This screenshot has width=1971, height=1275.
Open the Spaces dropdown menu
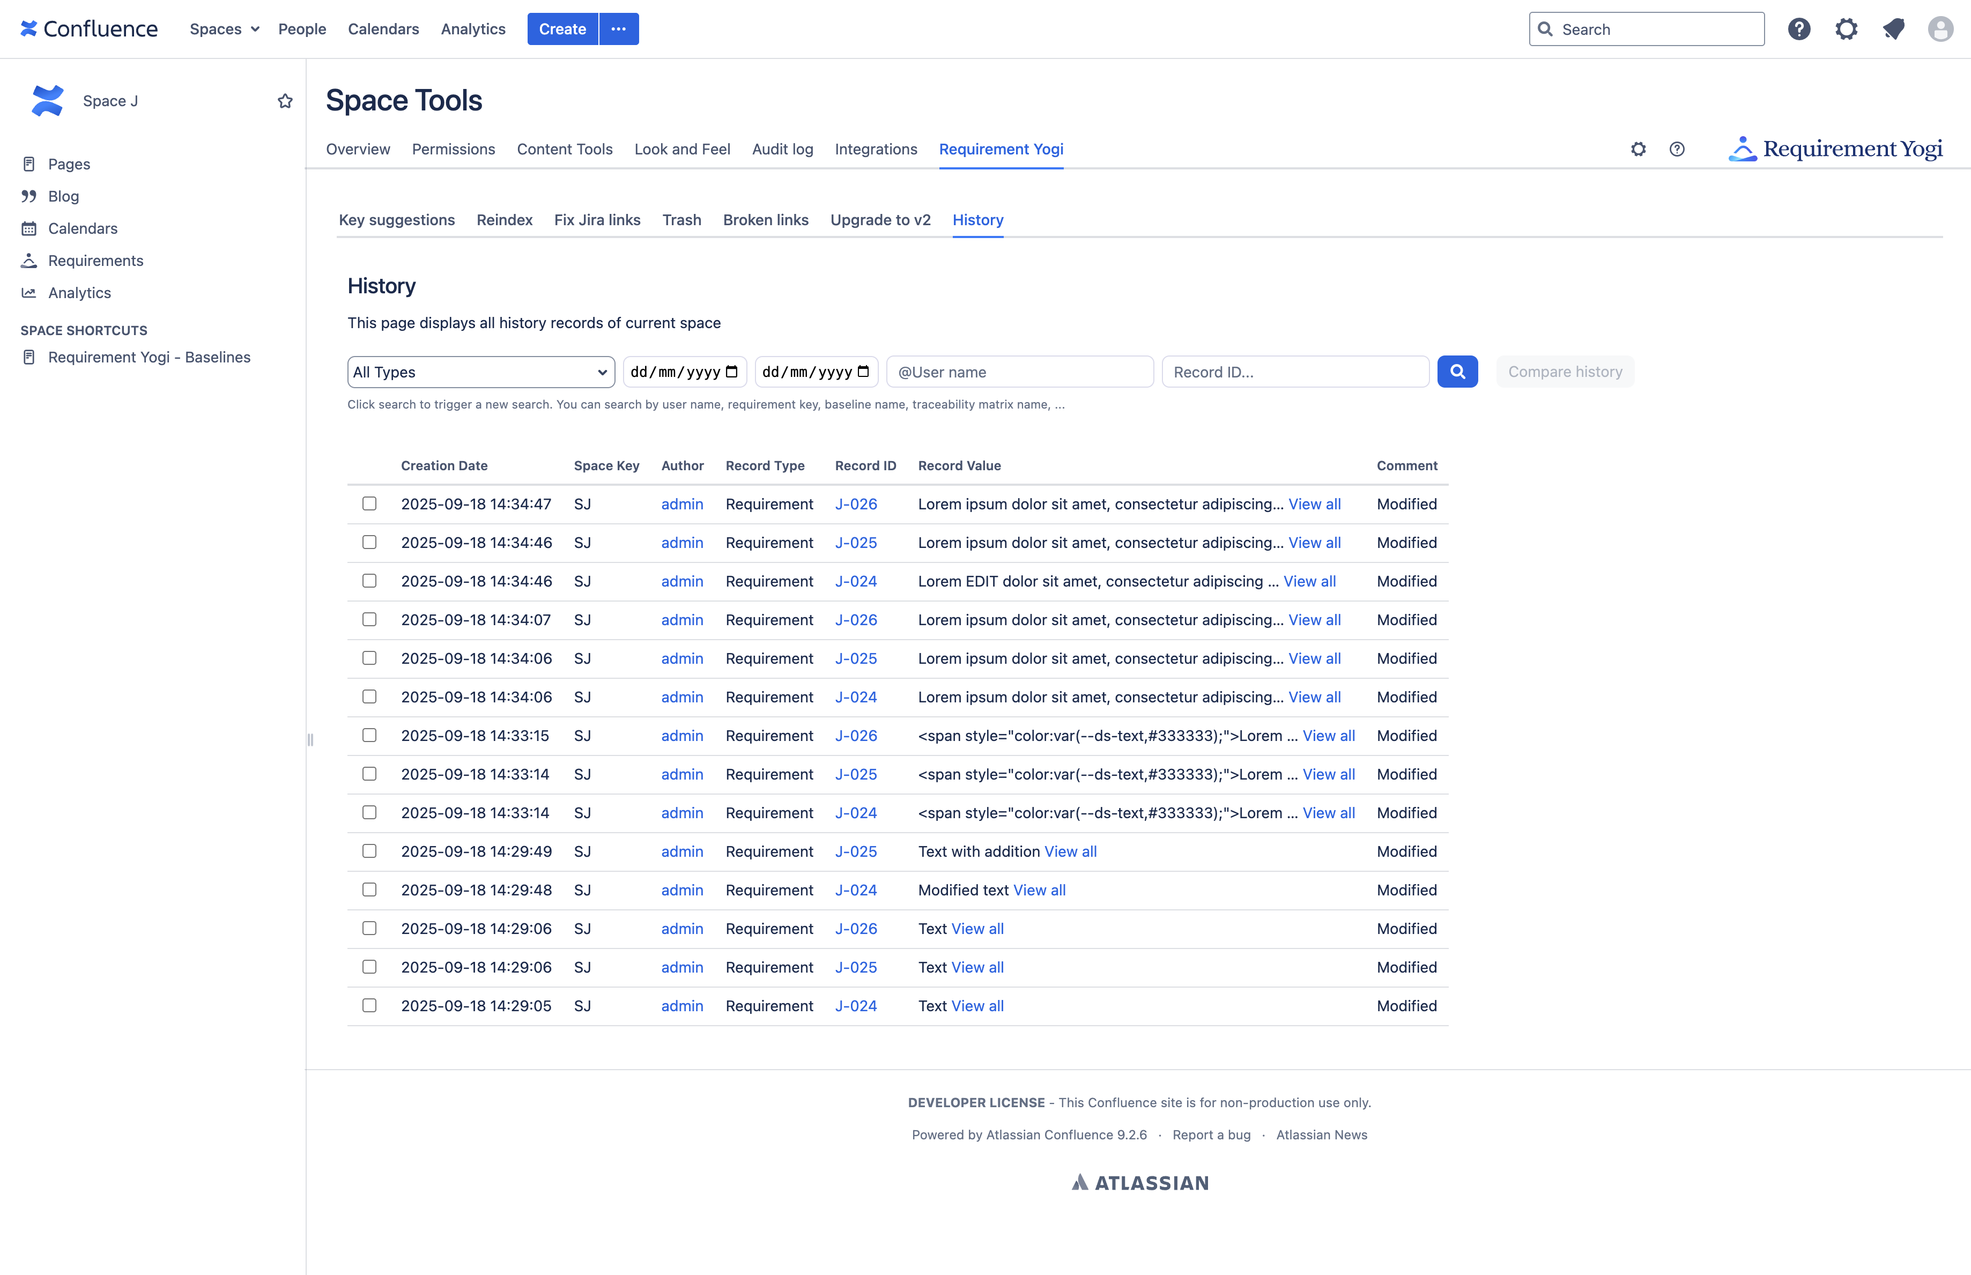click(224, 29)
